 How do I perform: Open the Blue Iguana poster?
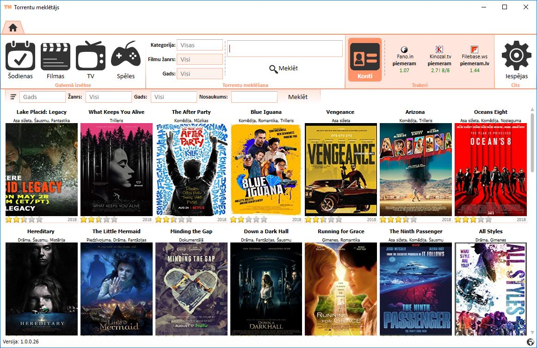[266, 169]
